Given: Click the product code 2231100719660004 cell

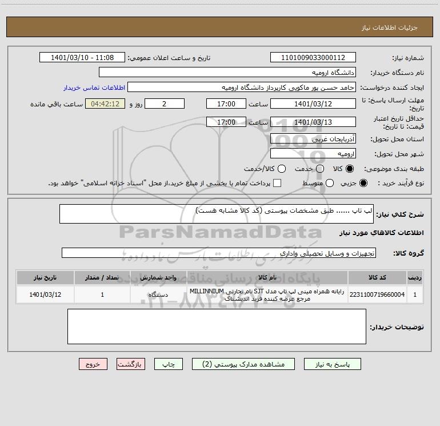Looking at the screenshot, I should pos(377,294).
